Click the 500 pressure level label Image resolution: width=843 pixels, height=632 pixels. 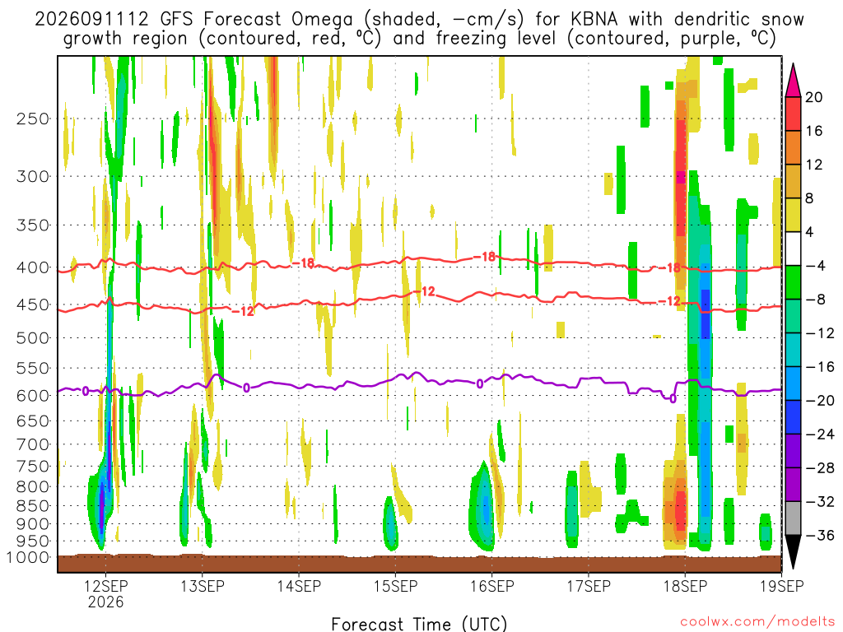pyautogui.click(x=33, y=338)
